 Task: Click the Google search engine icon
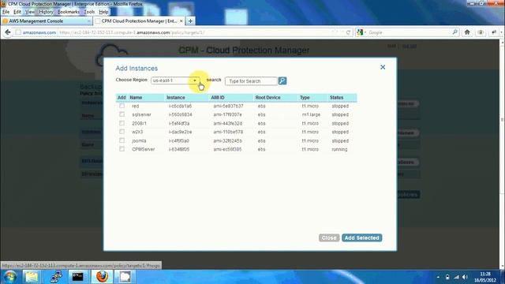pyautogui.click(x=360, y=32)
